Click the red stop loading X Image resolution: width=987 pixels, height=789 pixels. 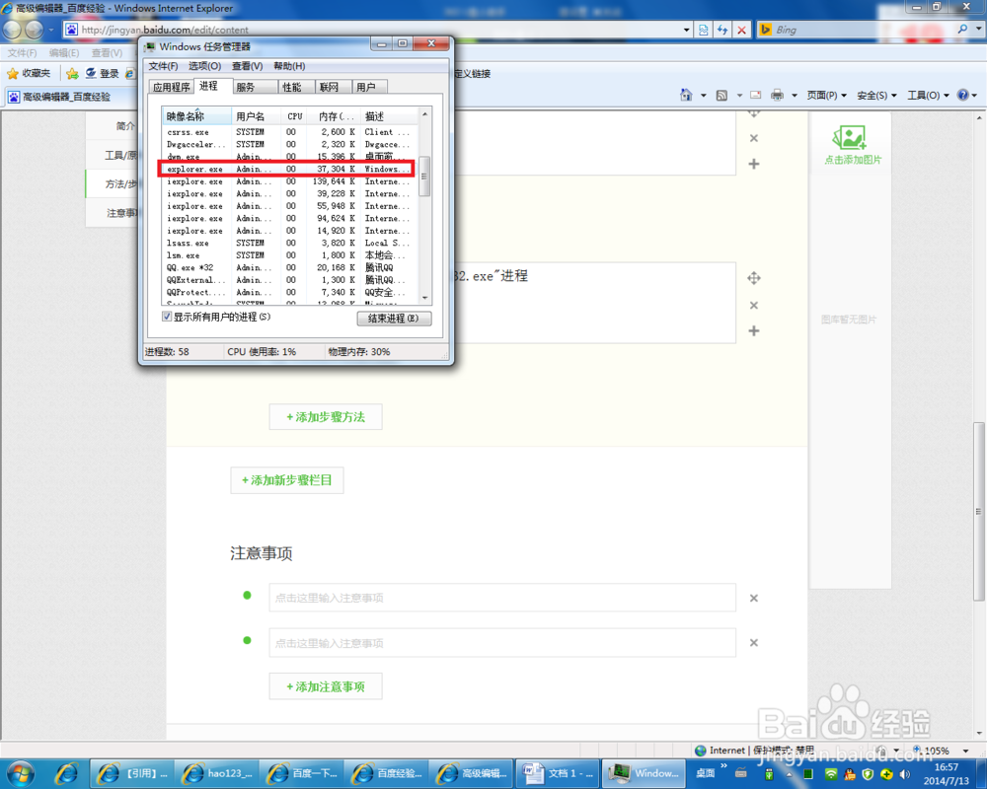pyautogui.click(x=742, y=30)
